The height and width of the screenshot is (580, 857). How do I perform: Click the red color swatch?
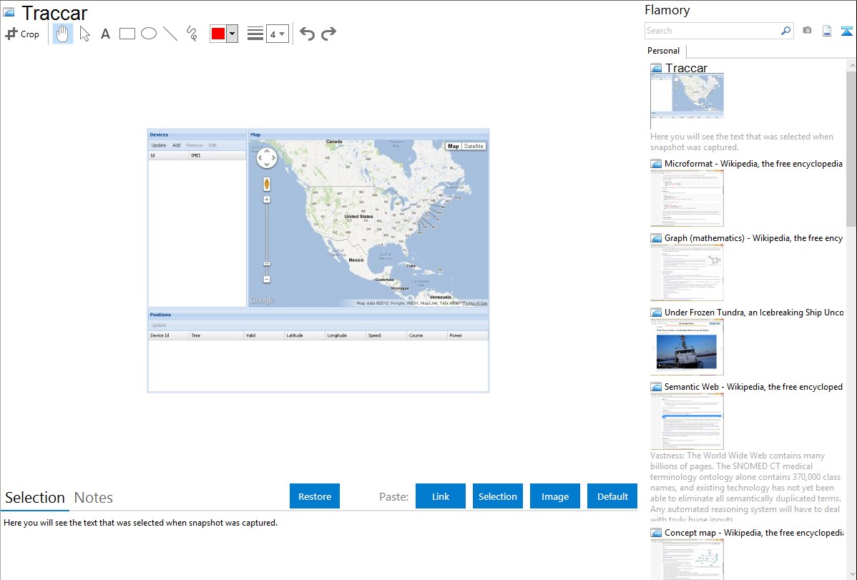point(218,34)
